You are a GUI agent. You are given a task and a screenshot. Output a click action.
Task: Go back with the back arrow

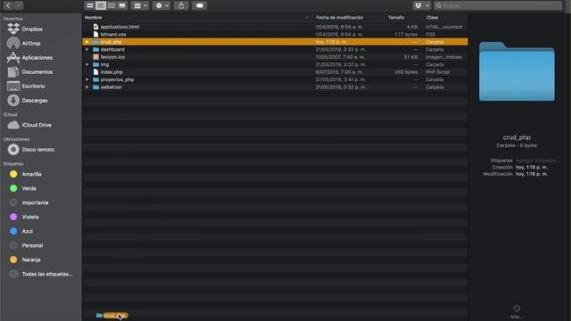point(8,5)
